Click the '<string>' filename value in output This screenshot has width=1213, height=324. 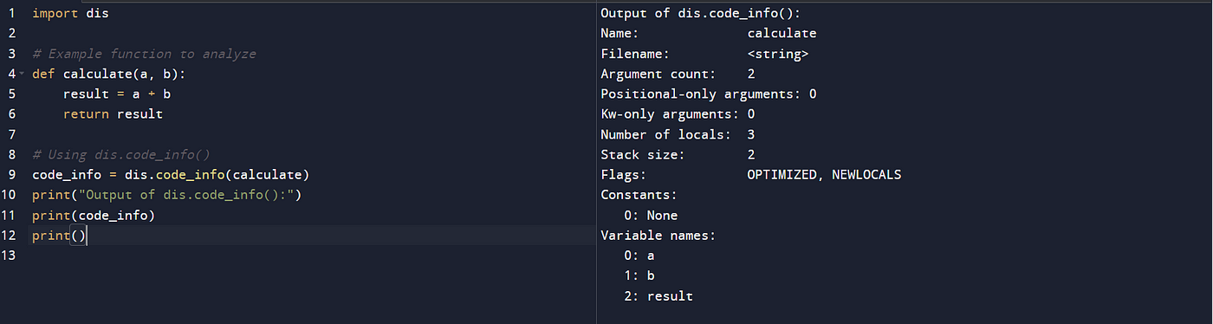click(x=778, y=54)
